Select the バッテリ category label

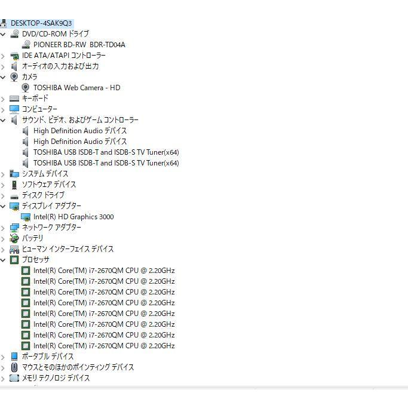tap(32, 238)
